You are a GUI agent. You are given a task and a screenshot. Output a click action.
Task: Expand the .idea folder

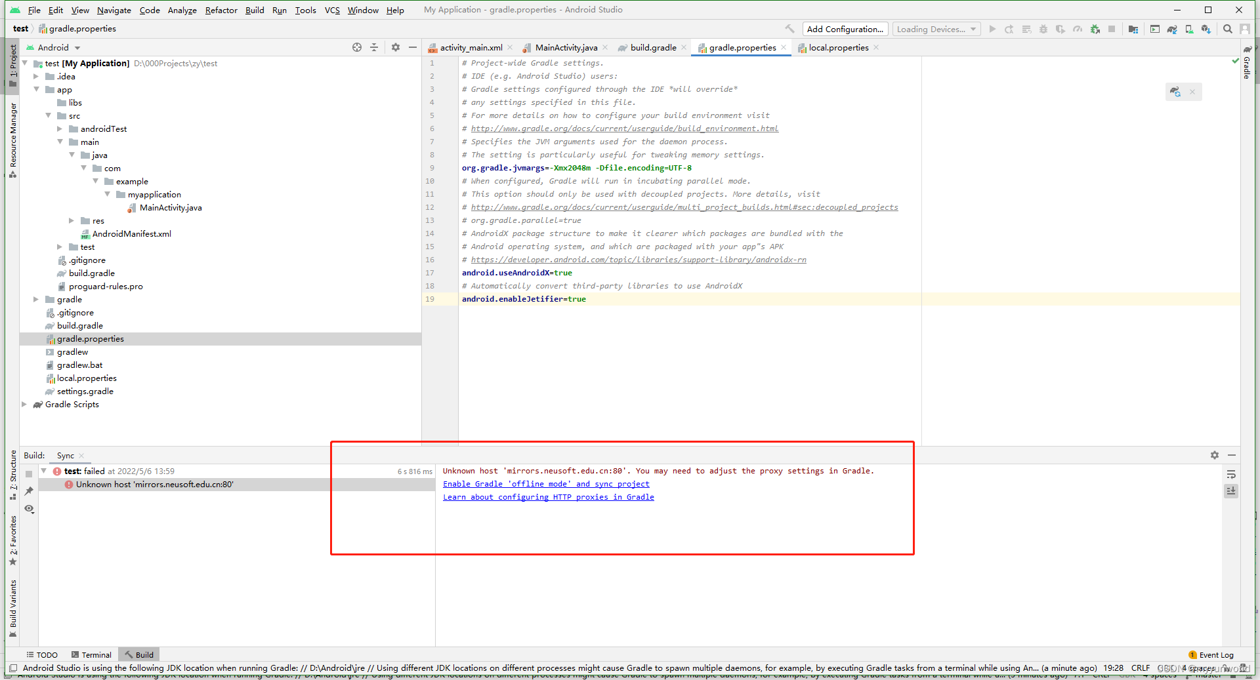36,76
